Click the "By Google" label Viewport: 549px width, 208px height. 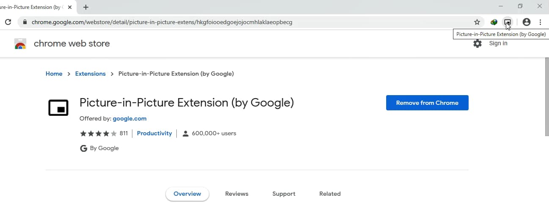click(x=104, y=148)
